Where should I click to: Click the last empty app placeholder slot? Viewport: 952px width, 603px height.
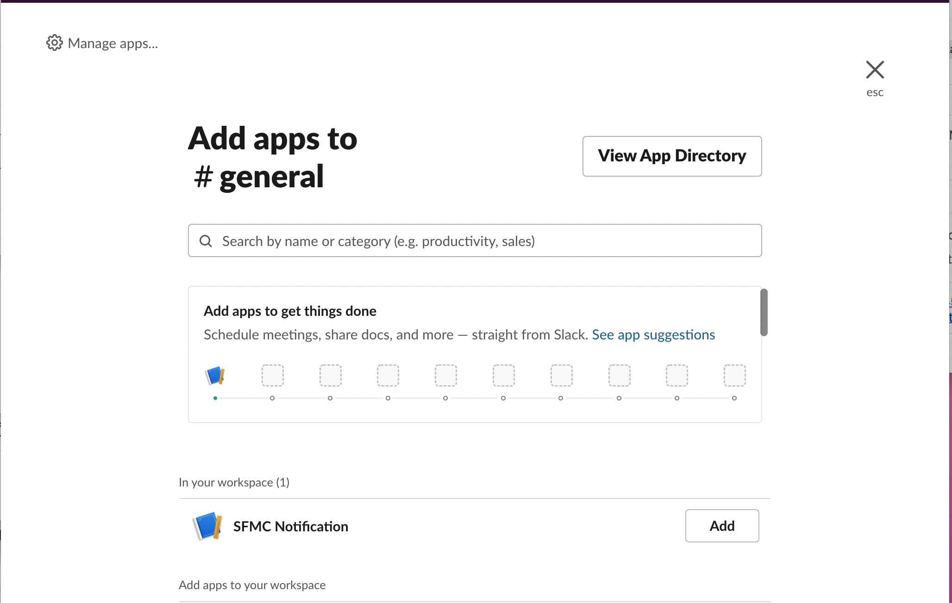click(734, 375)
